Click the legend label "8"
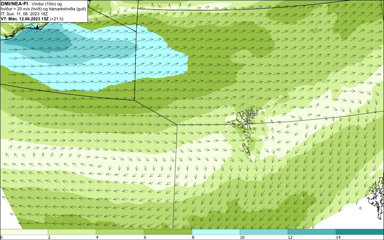The width and height of the screenshot is (384, 240). (193, 237)
